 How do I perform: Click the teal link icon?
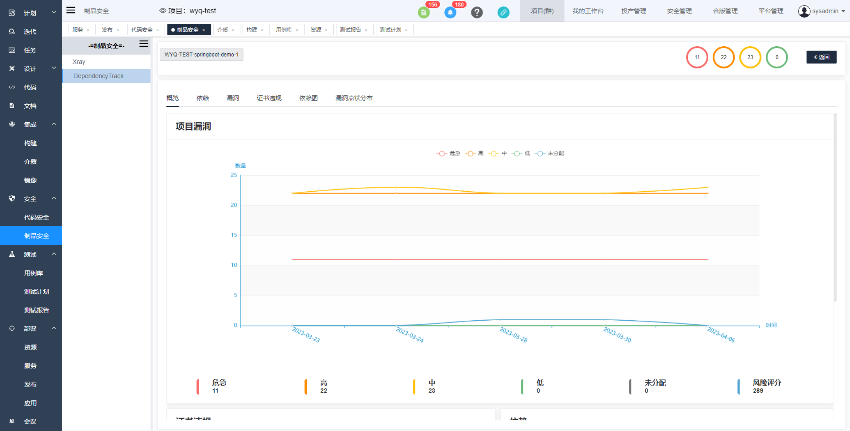pyautogui.click(x=503, y=13)
